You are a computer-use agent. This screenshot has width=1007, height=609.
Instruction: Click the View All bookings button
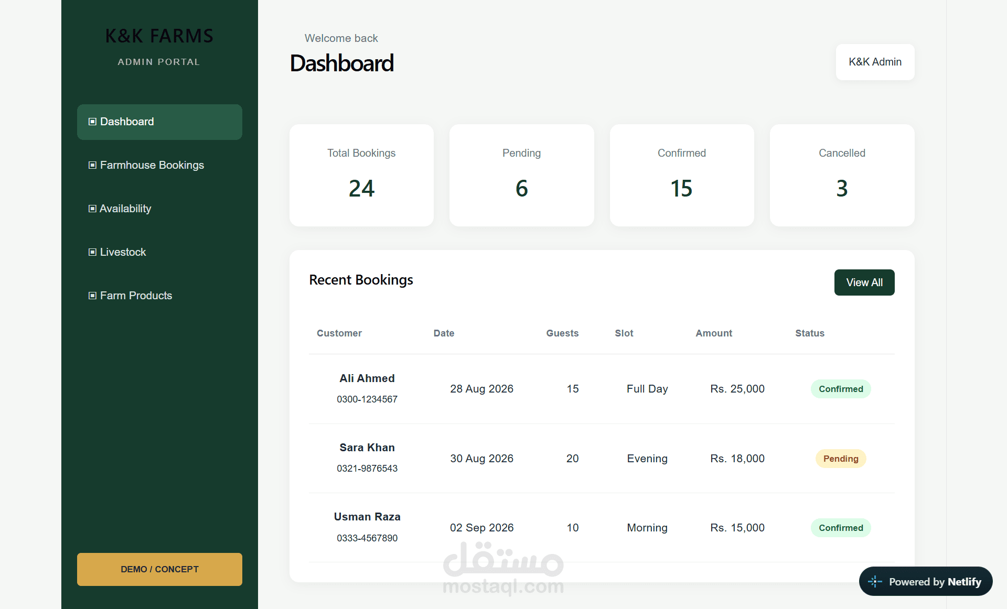[x=864, y=282]
